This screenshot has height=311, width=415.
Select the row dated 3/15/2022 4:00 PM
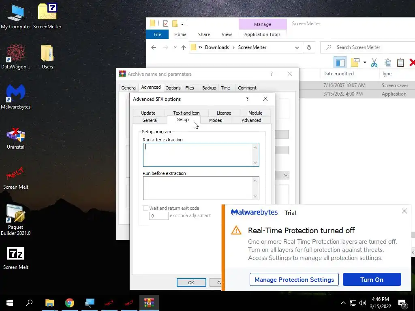point(357,94)
